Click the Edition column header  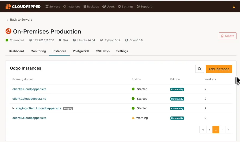tap(175, 79)
